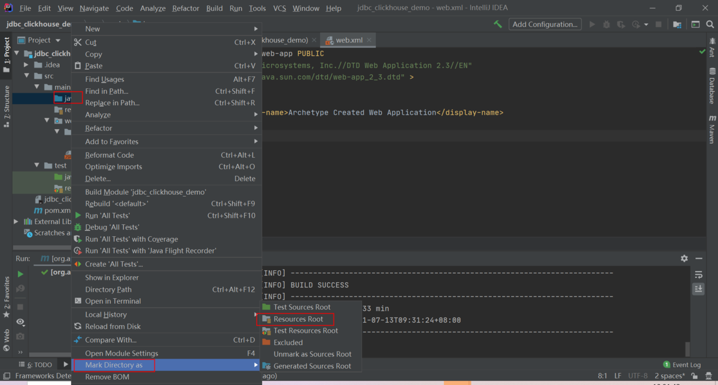The width and height of the screenshot is (718, 385).
Task: Click the camera snapshot icon in Run panel
Action: 20,337
